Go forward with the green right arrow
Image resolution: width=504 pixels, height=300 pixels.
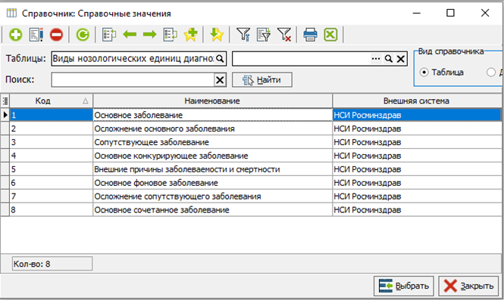coord(150,35)
